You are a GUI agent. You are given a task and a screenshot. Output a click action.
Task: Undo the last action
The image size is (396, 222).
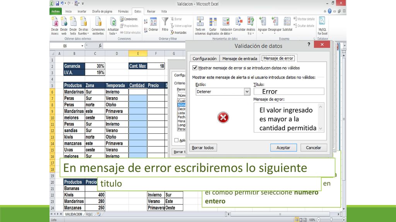coord(62,3)
